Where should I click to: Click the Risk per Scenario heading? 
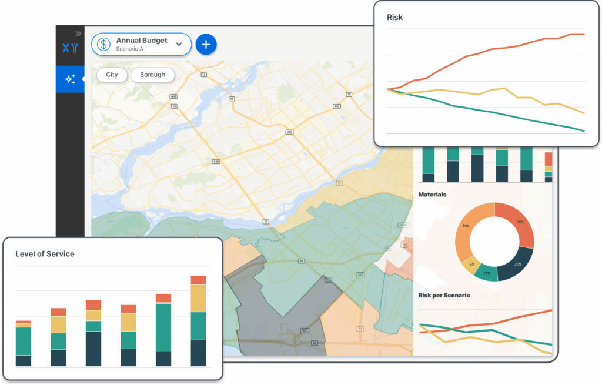pos(444,296)
